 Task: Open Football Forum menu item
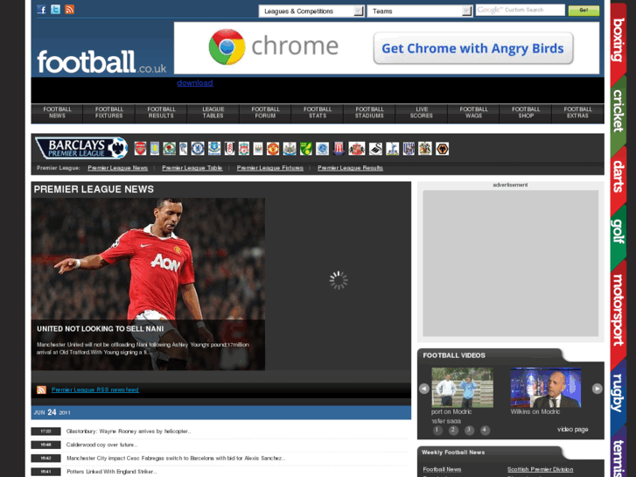(x=266, y=112)
